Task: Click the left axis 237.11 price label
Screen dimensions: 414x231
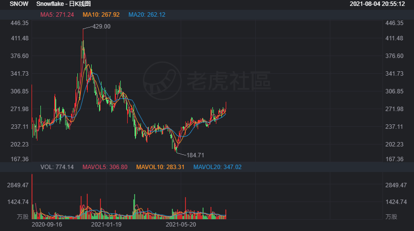Action: (20, 127)
